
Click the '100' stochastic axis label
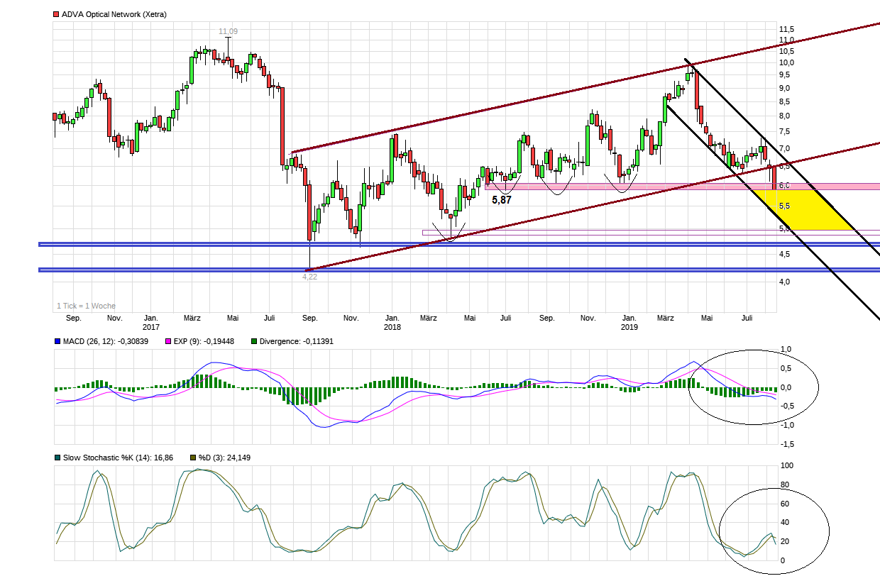click(787, 465)
